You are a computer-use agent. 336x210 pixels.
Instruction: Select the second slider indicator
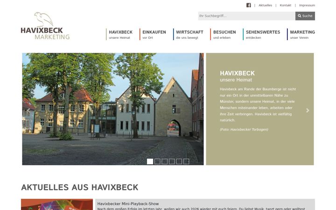[x=157, y=161]
